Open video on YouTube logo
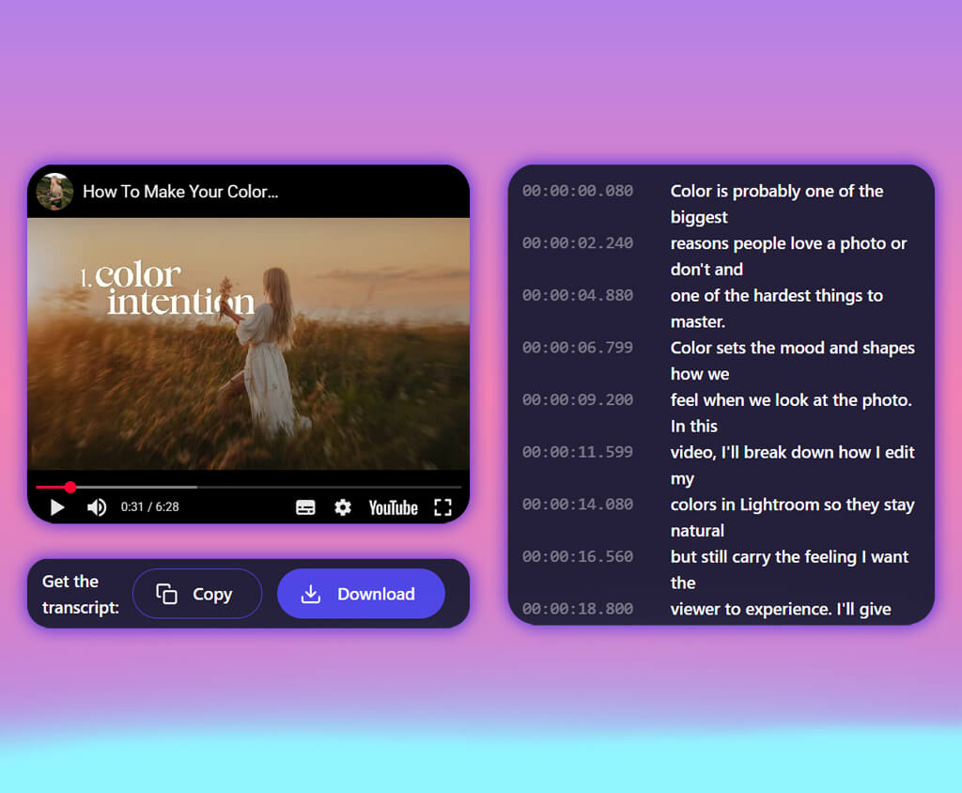962x793 pixels. coord(394,507)
